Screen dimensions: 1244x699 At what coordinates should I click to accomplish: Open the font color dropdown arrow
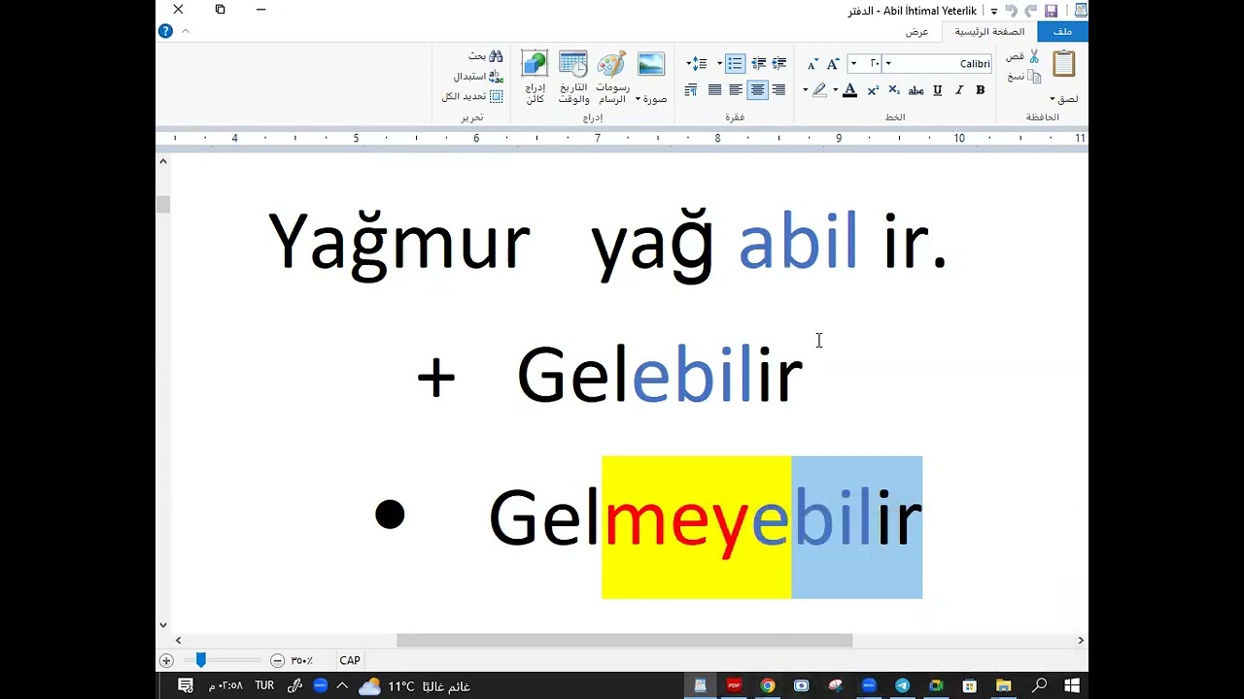pyautogui.click(x=835, y=90)
